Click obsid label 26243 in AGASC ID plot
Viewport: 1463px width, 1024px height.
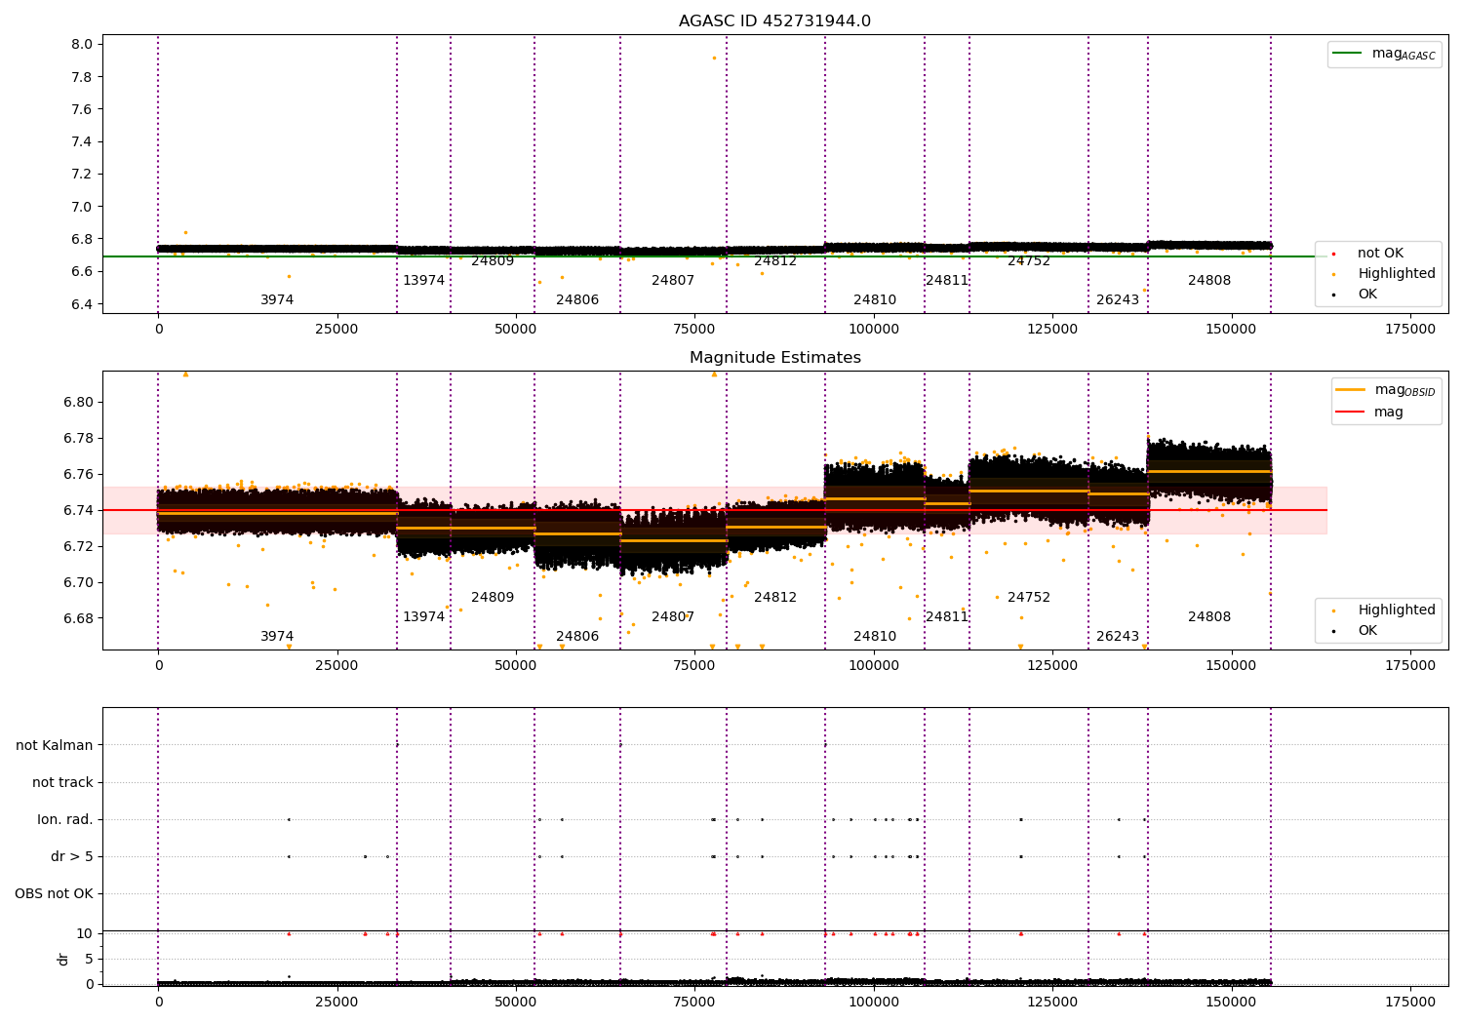[1118, 299]
